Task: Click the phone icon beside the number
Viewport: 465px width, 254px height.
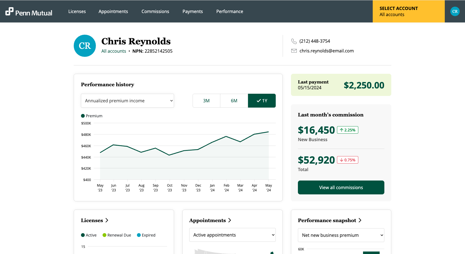Action: coord(294,41)
